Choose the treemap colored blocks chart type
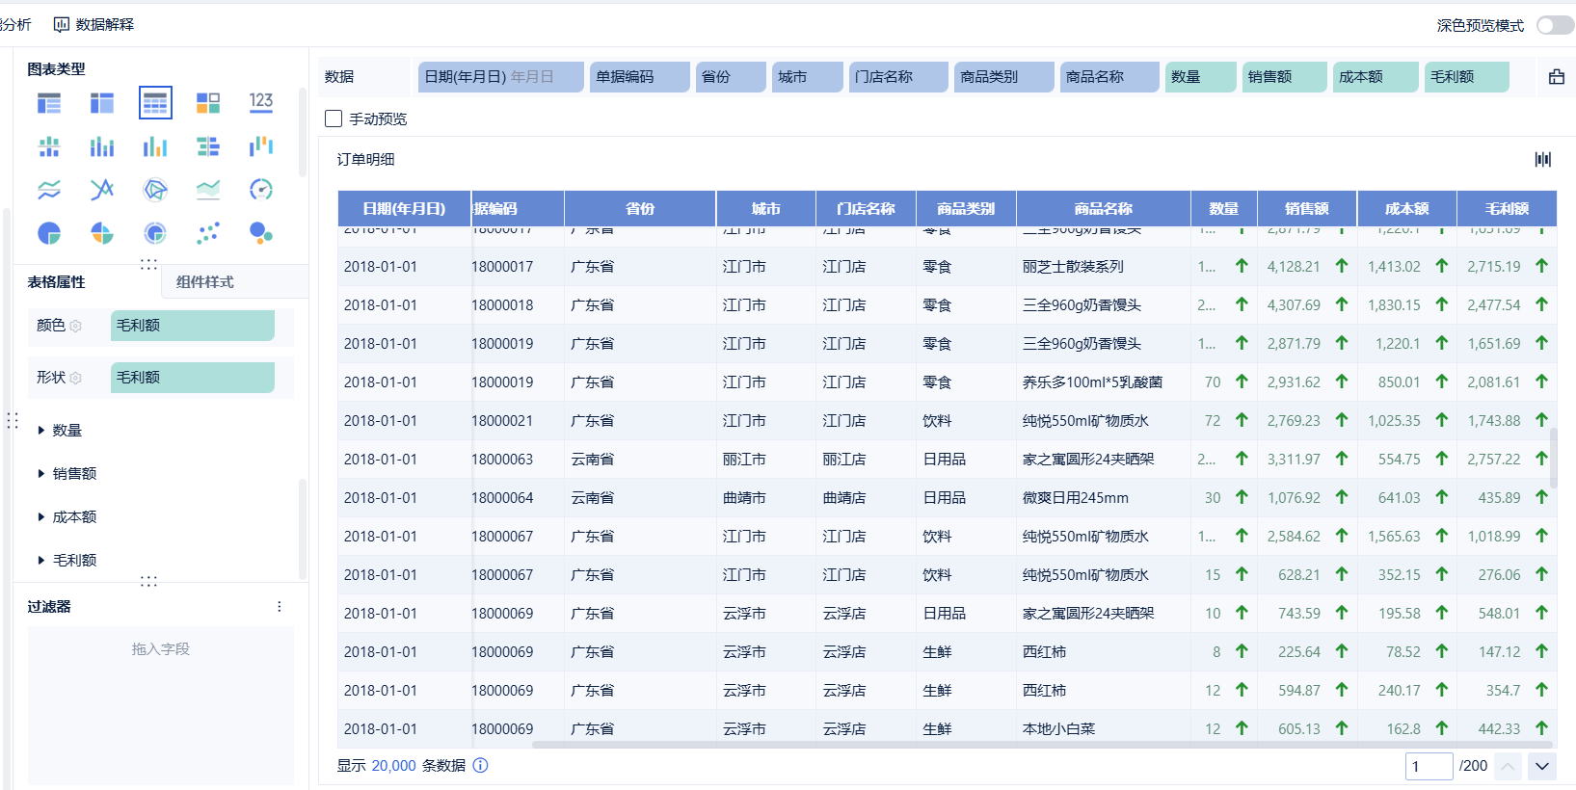1576x790 pixels. [x=208, y=102]
